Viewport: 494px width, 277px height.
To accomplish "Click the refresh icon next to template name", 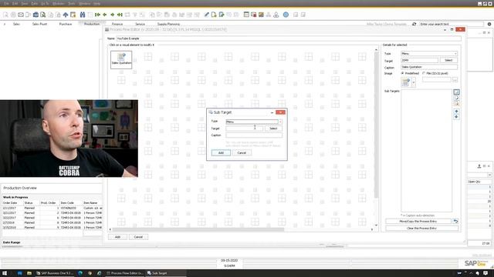I will [x=414, y=24].
